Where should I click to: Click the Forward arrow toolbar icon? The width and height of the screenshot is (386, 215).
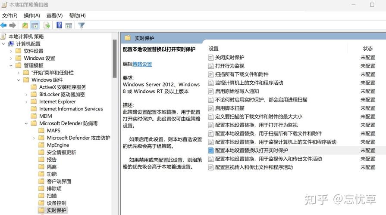[13, 25]
